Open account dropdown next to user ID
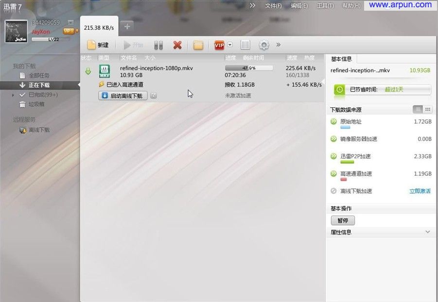Viewport: 438px width, 302px height. (70, 22)
